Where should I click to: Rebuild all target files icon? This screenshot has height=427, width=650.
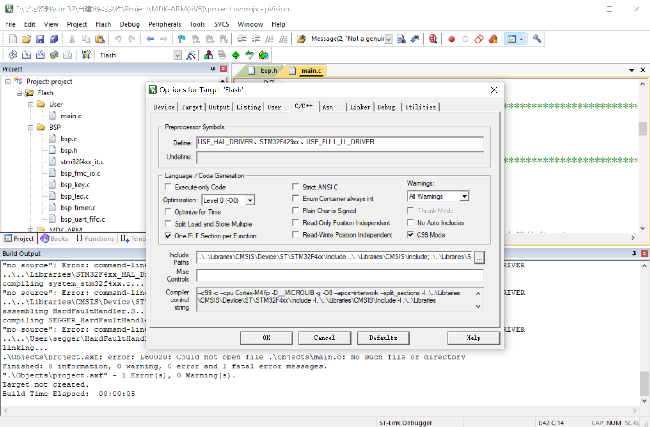[40, 55]
